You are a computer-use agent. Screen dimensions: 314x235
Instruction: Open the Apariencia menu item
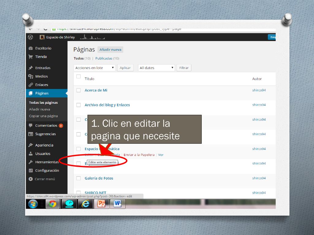tap(44, 145)
